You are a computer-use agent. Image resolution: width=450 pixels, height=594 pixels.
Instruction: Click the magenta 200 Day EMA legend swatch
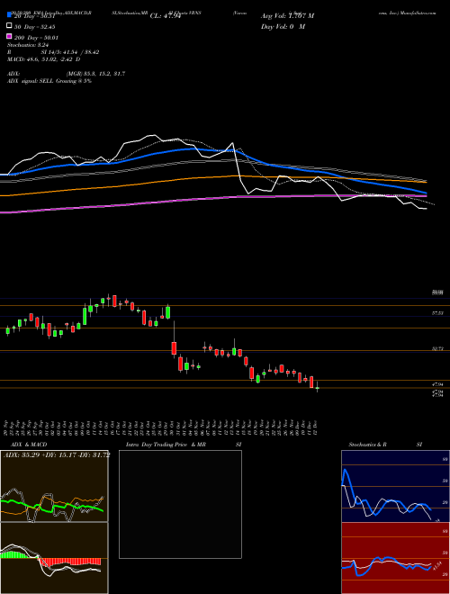pos(9,36)
